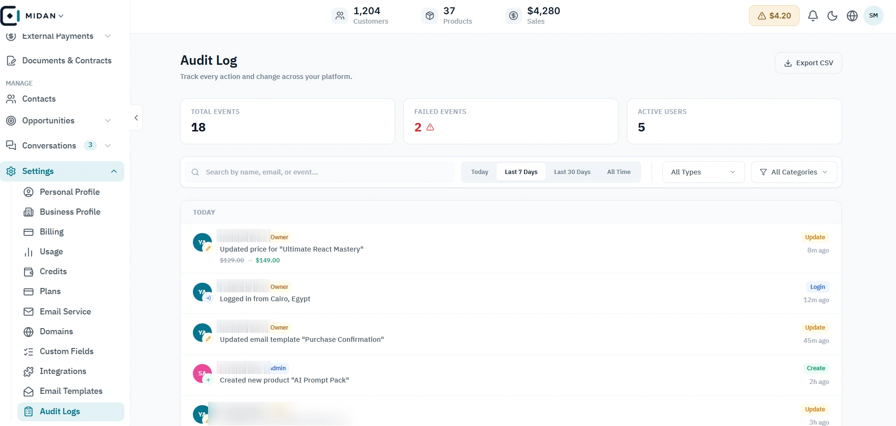Select the Last 7 Days filter
The width and height of the screenshot is (896, 426).
tap(521, 172)
